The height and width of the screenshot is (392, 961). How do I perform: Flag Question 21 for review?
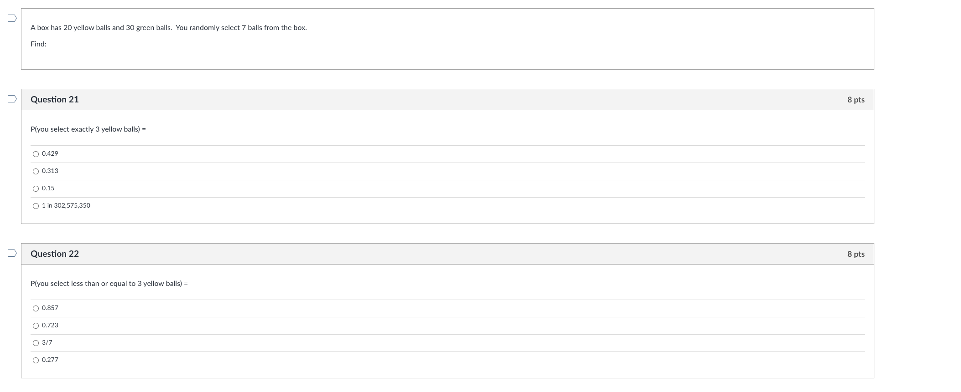click(x=12, y=99)
